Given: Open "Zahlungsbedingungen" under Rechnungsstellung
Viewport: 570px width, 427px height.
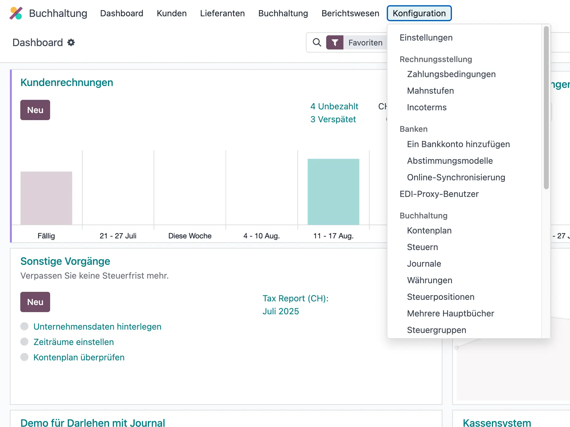Looking at the screenshot, I should tap(451, 74).
